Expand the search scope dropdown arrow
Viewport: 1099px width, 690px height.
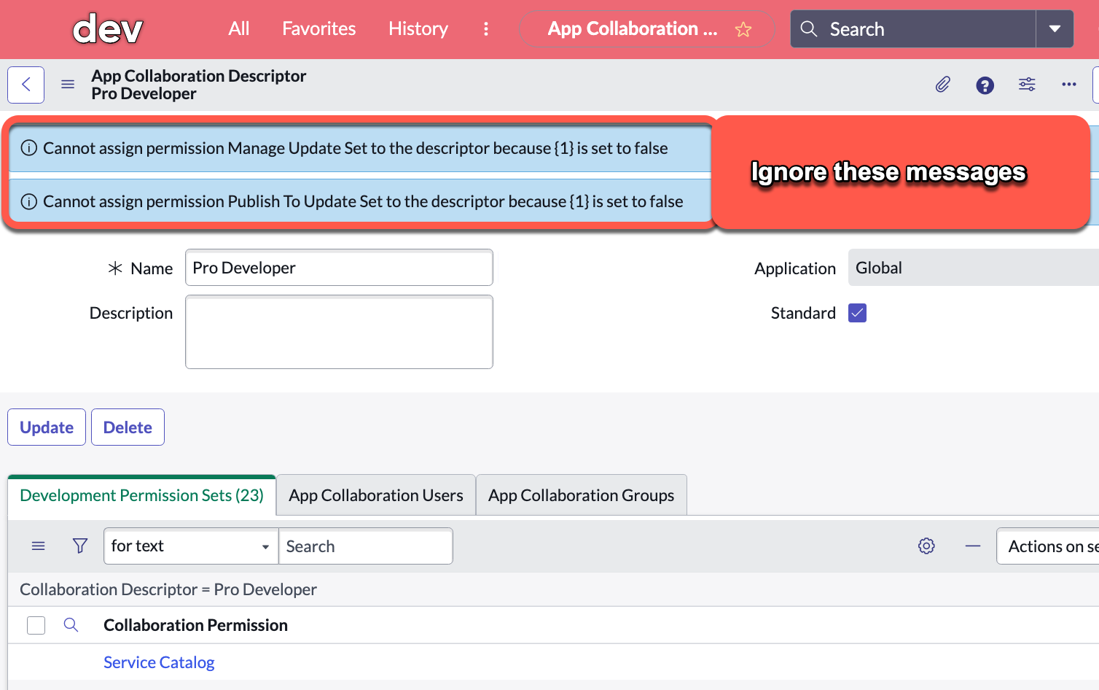[1055, 29]
